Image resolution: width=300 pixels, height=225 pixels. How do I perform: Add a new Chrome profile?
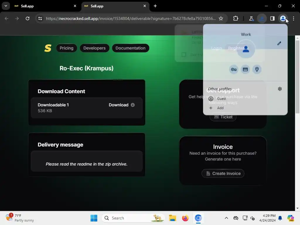(x=245, y=108)
